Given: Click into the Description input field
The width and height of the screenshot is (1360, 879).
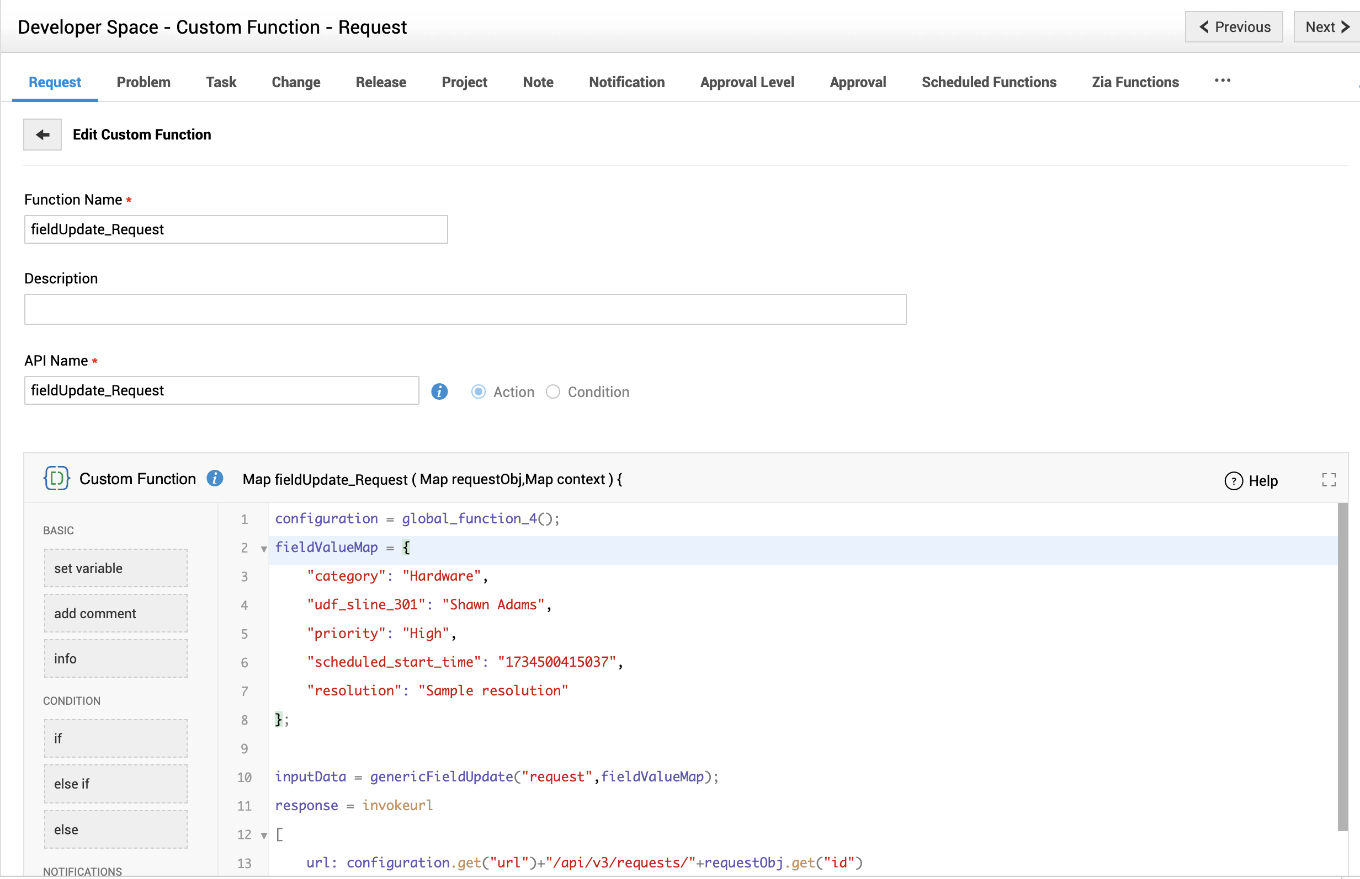Looking at the screenshot, I should click(464, 309).
